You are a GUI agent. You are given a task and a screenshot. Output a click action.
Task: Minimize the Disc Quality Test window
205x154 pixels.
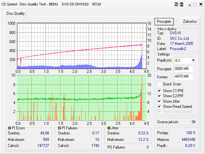(x=190, y=4)
